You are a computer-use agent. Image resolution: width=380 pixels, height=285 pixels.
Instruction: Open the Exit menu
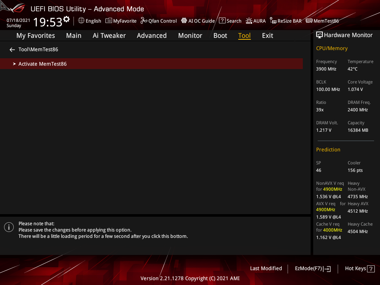(267, 36)
